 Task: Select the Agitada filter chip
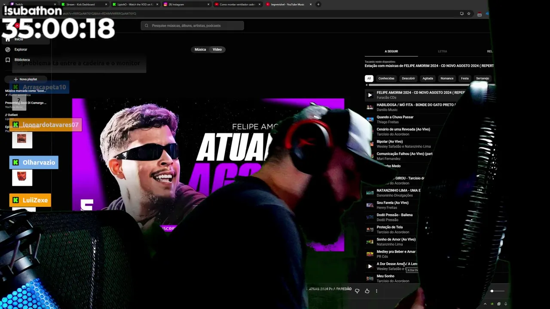(x=428, y=79)
